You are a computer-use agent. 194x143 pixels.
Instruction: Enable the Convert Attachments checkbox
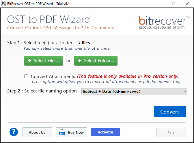pyautogui.click(x=26, y=76)
